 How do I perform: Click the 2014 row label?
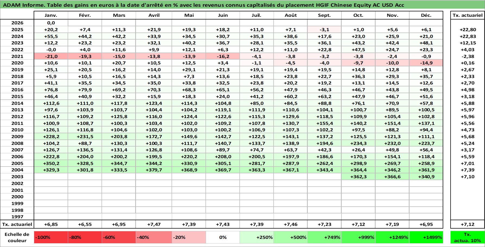click(x=17, y=103)
